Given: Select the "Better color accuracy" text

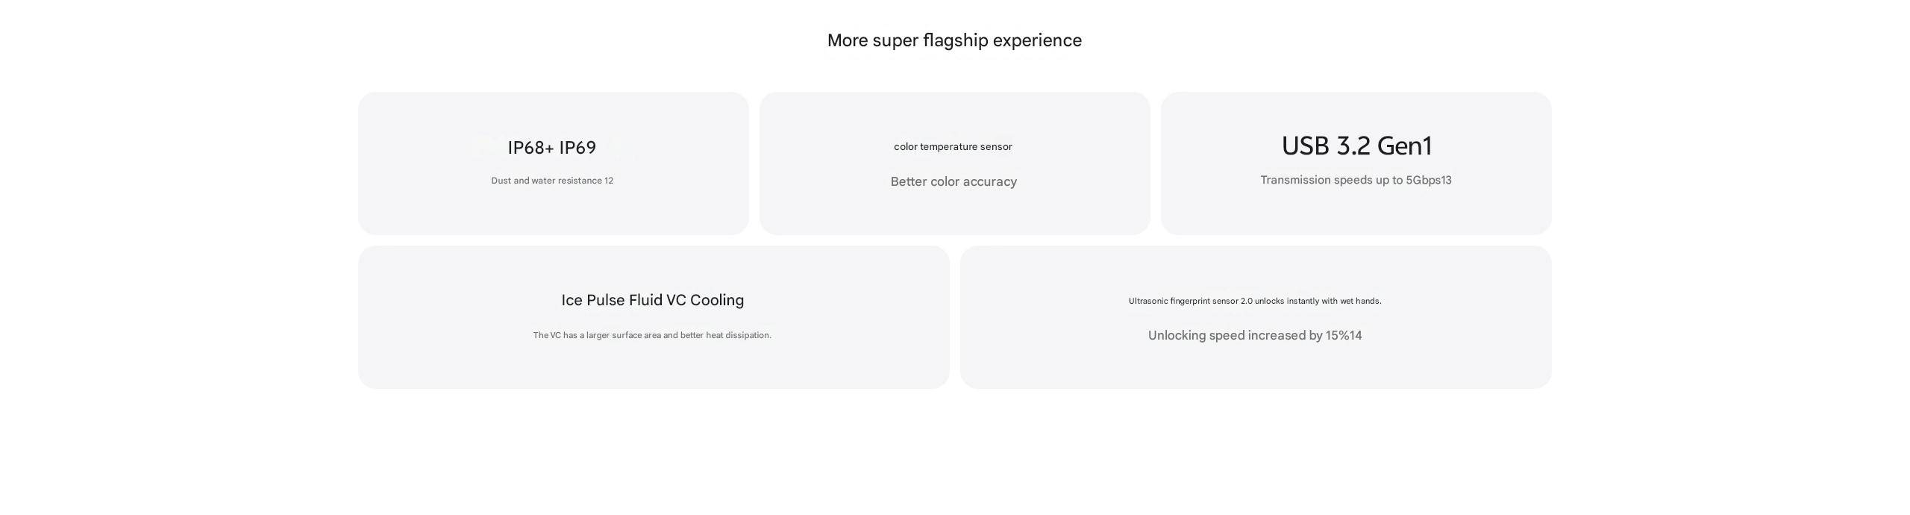Looking at the screenshot, I should [x=954, y=182].
